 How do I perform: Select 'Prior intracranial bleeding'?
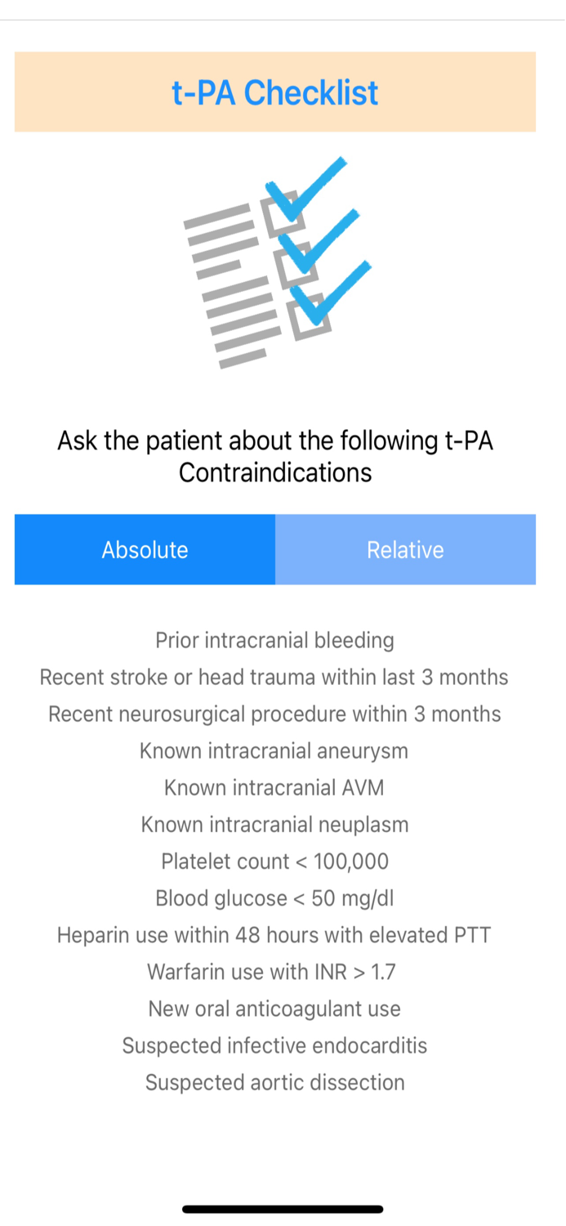pos(274,641)
